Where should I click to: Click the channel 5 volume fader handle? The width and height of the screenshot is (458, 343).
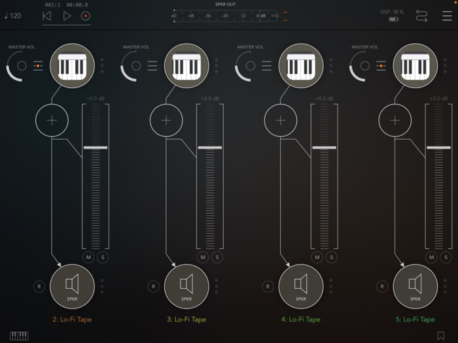point(438,148)
